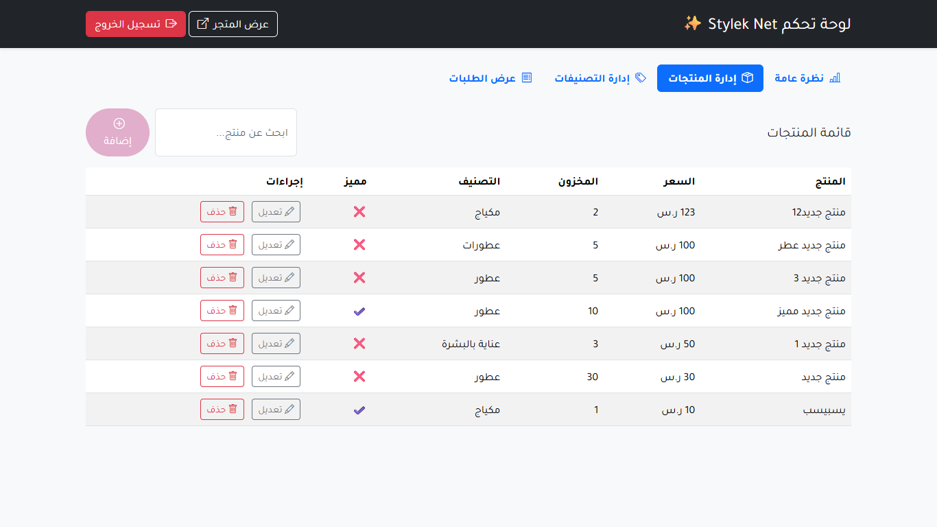Select the active إدارة المنتجات tab
This screenshot has height=527, width=937.
click(710, 78)
